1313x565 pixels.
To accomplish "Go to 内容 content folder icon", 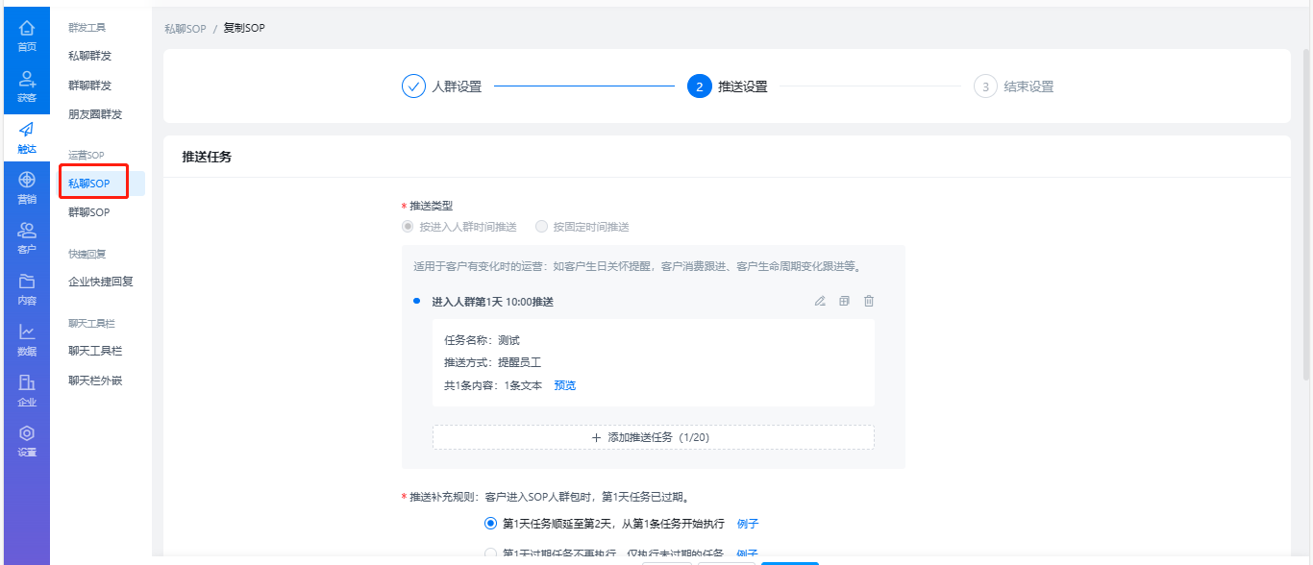I will [27, 282].
